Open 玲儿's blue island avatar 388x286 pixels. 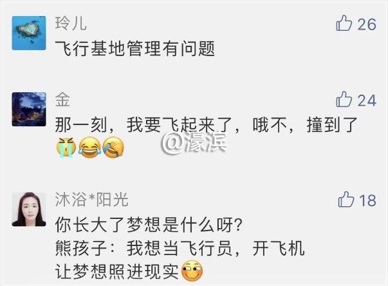(29, 33)
